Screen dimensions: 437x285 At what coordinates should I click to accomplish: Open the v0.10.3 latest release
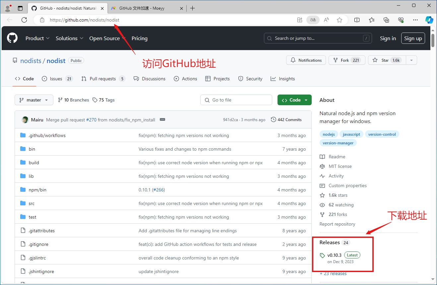point(334,255)
